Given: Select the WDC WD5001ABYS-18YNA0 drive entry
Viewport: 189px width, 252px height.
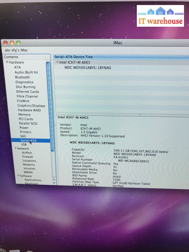Looking at the screenshot, I should click(87, 68).
